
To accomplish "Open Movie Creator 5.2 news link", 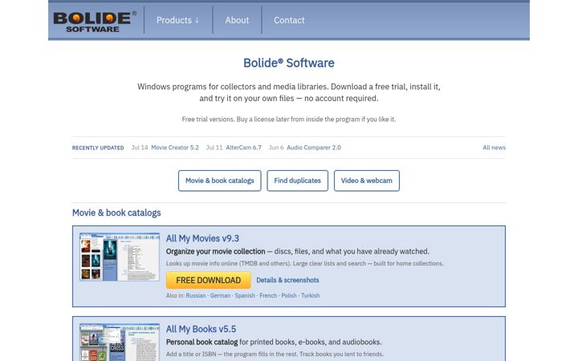I will click(175, 148).
